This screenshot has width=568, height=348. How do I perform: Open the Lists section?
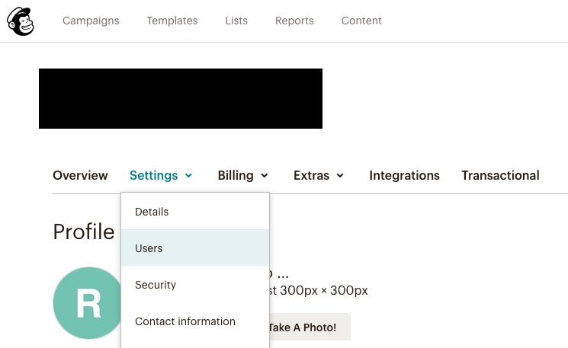point(236,21)
